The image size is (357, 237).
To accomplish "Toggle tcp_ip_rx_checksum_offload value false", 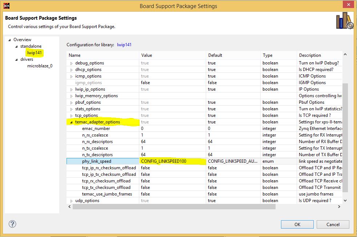I will point(172,168).
